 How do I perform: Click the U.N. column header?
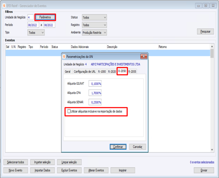[14, 47]
